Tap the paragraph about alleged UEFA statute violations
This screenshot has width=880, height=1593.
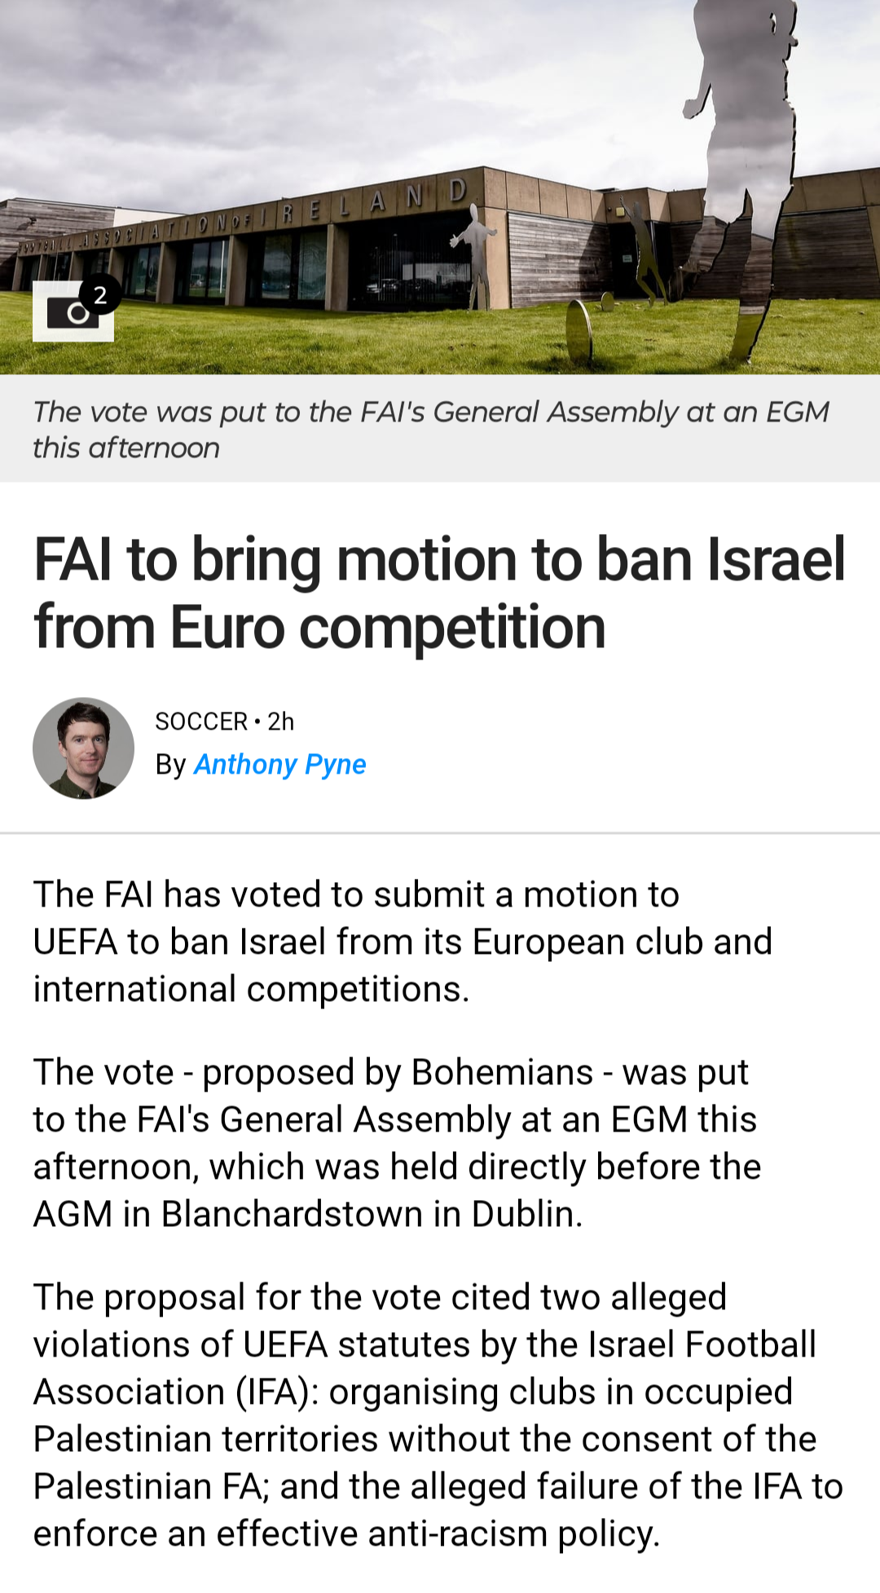438,1415
